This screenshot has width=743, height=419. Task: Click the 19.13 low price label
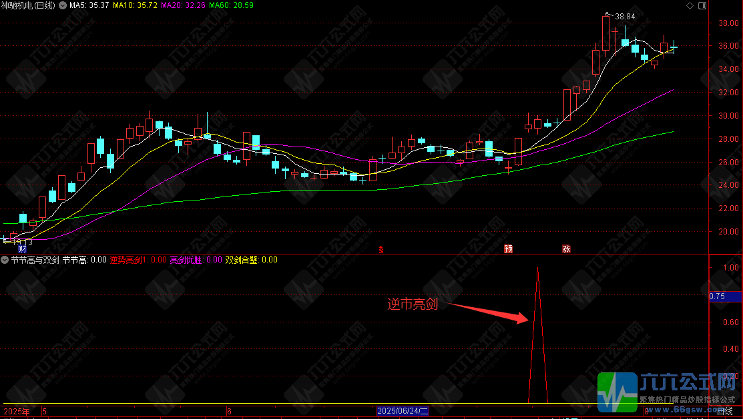[x=22, y=242]
